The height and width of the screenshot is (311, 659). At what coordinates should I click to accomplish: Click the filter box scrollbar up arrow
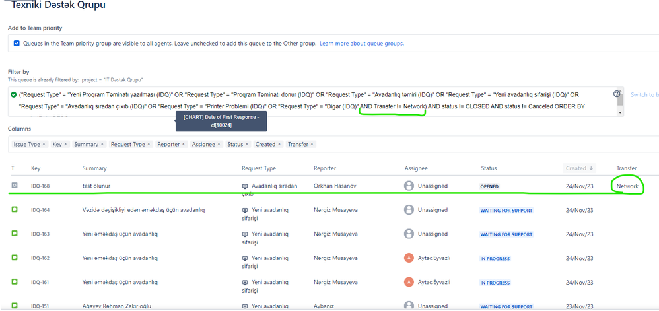pos(620,91)
